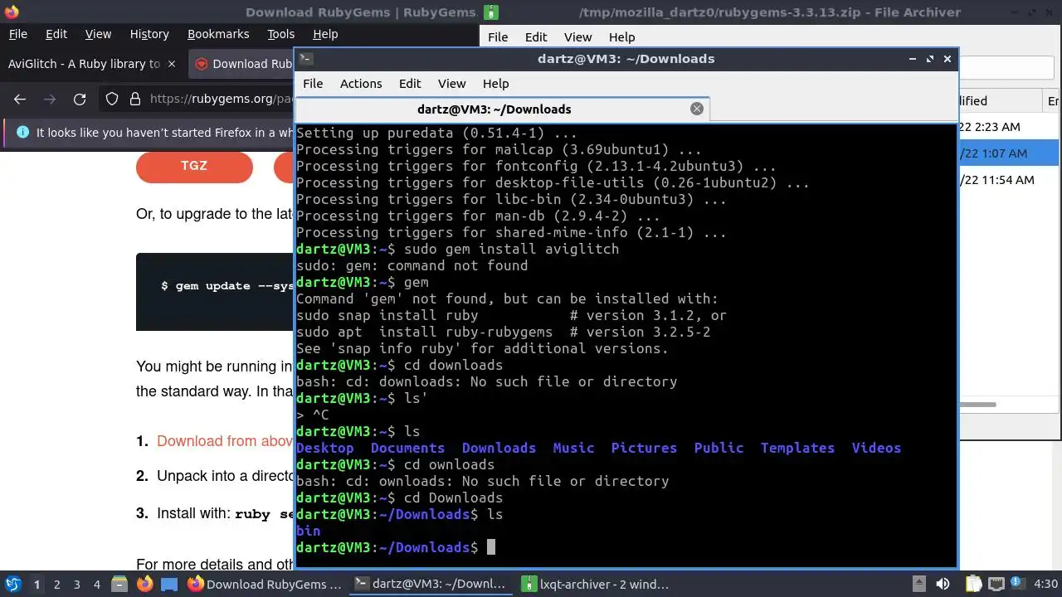Switch to lxqt-archiver taskbar entry
1062x597 pixels.
point(595,584)
